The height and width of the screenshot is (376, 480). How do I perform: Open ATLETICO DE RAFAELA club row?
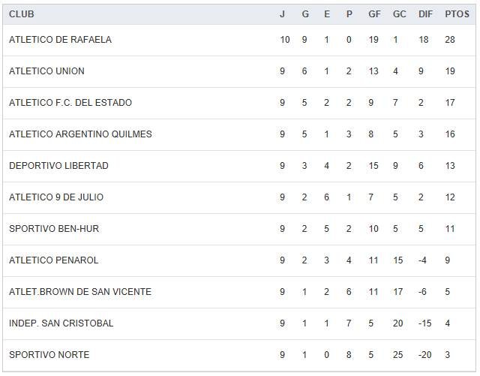(x=60, y=40)
